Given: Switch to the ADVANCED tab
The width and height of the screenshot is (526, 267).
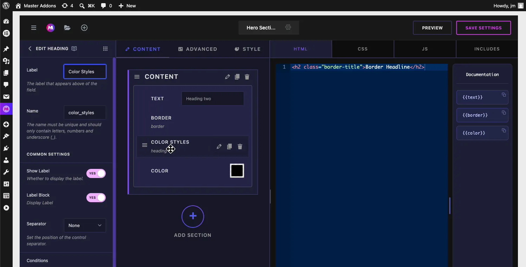Looking at the screenshot, I should tap(198, 49).
